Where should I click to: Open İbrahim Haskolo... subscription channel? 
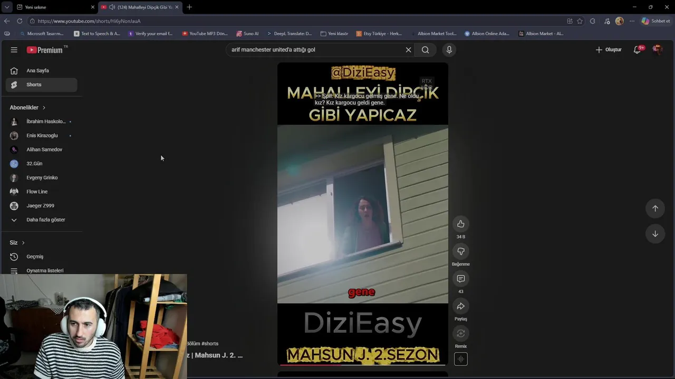(41, 122)
